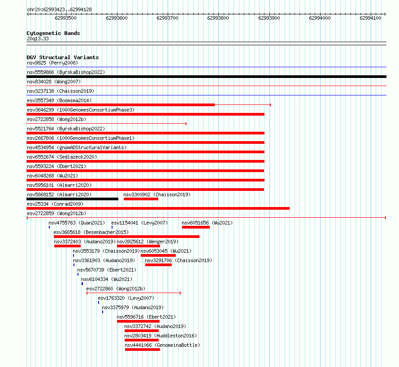Click nsv2803419 (Huddleston2016) label
Image resolution: width=399 pixels, height=367 pixels.
[x=160, y=336]
